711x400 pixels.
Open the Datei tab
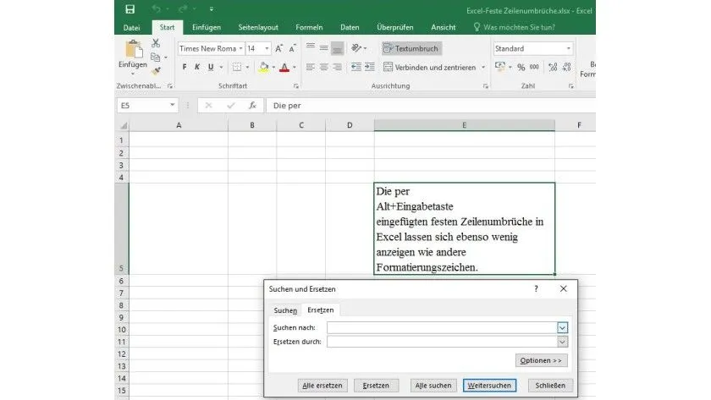[131, 28]
